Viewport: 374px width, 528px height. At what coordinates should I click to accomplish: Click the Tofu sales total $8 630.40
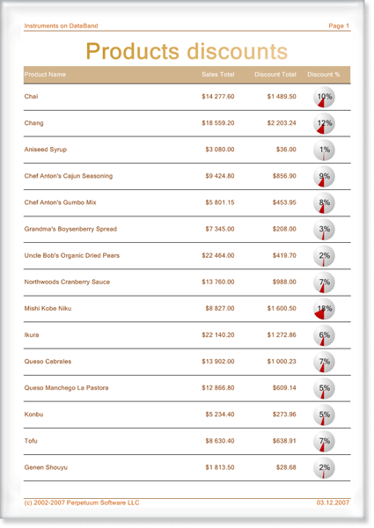point(220,441)
